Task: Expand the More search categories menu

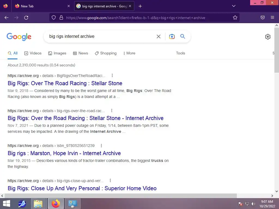Action: click(129, 53)
